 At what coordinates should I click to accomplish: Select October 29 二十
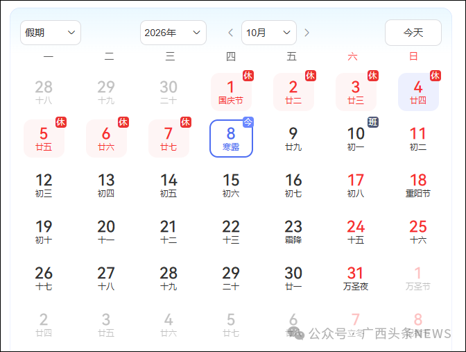click(x=231, y=278)
